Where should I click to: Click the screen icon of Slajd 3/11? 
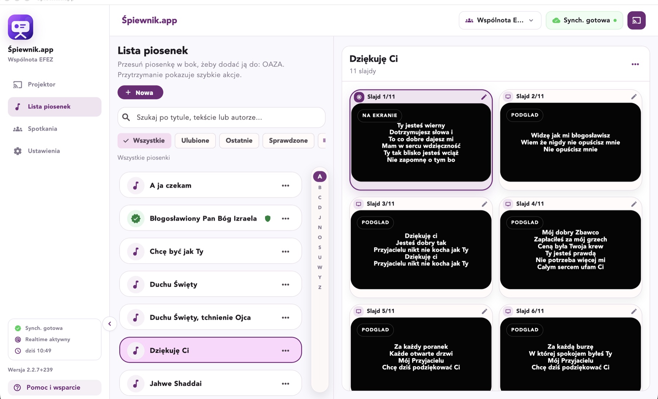pyautogui.click(x=359, y=204)
